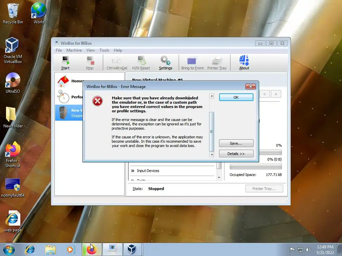Open the File menu
Screen dimensions: 342x256
59,50
